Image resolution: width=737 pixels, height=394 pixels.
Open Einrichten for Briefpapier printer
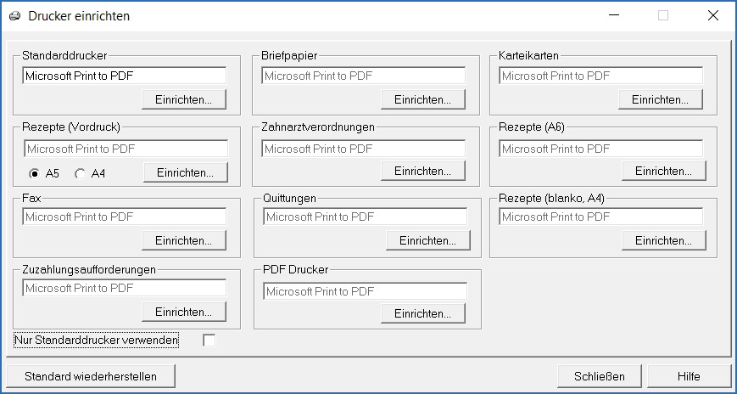click(423, 99)
